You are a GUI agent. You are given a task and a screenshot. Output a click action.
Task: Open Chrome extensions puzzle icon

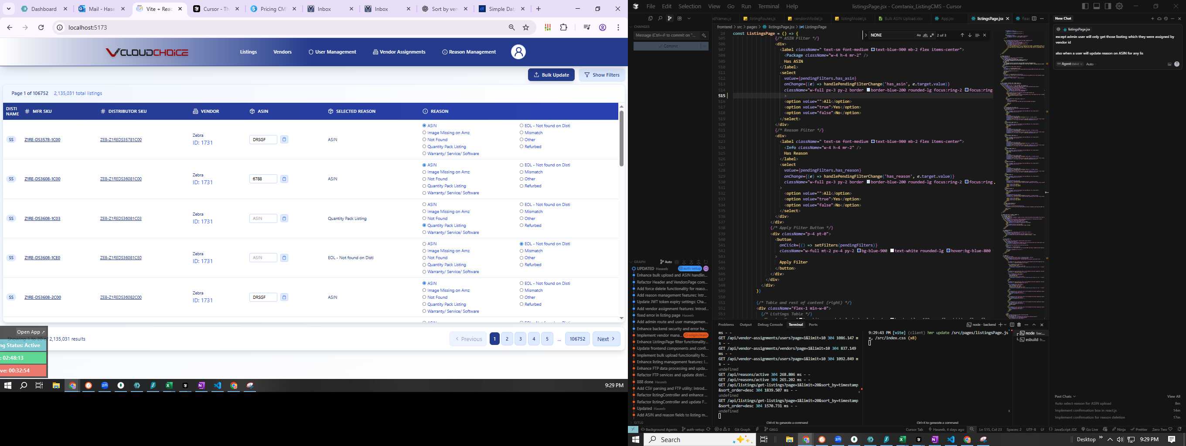563,27
